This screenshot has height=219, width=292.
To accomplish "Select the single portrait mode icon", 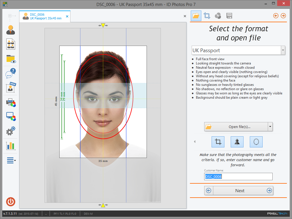I will coord(11,30).
